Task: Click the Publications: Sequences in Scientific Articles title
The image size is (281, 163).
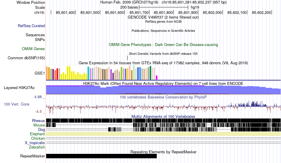Action: [x=163, y=31]
